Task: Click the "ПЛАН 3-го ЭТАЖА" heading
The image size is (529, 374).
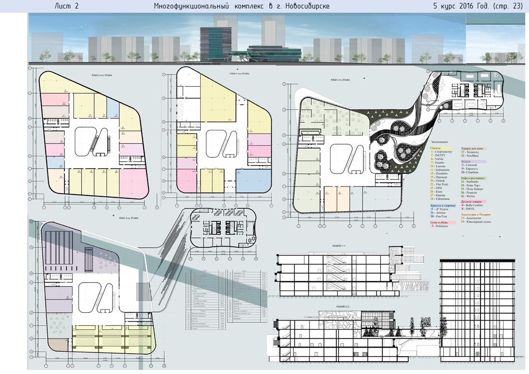Action: pyautogui.click(x=339, y=80)
